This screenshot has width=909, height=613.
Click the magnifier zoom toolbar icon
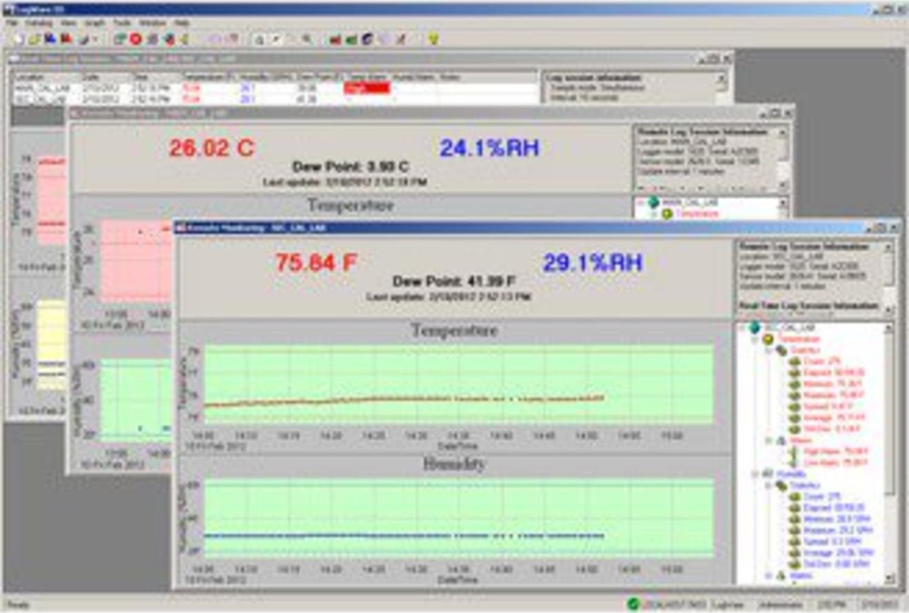click(307, 39)
